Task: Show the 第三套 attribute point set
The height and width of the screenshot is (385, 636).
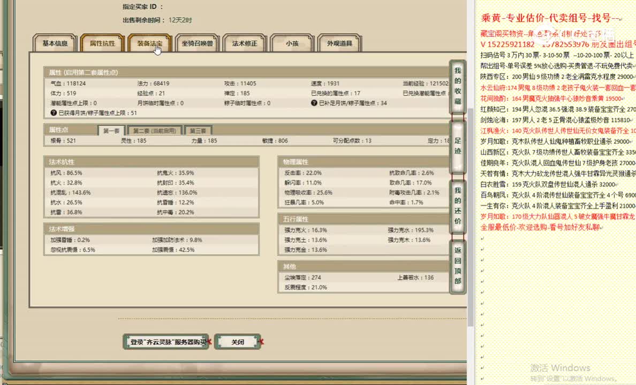Action: 198,130
